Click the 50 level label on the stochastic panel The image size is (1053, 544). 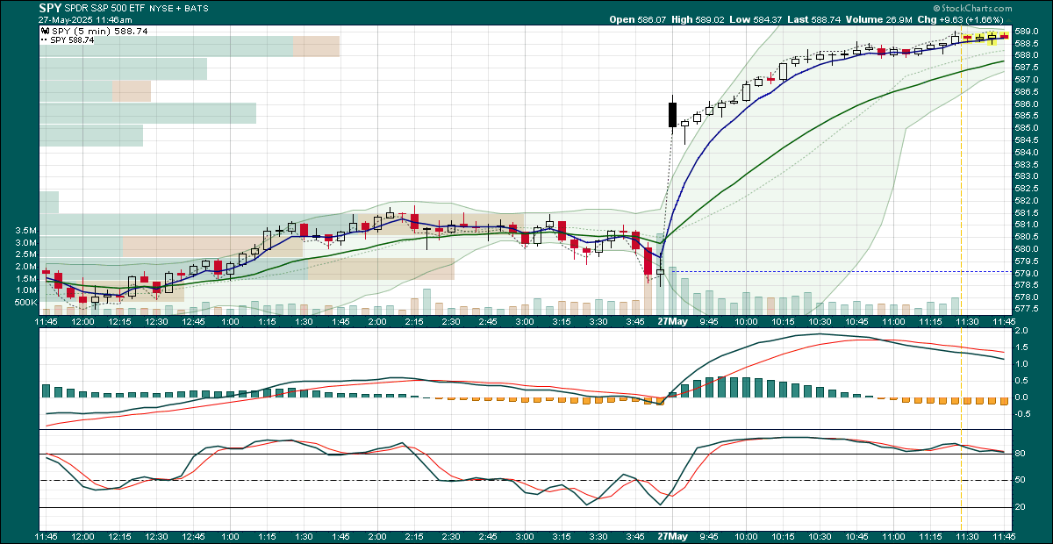pyautogui.click(x=1021, y=480)
